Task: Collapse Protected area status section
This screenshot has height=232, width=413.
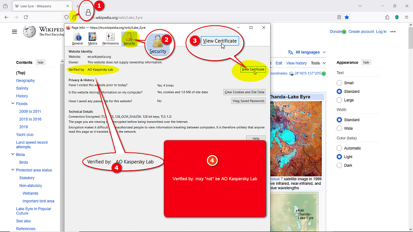Action: click(12, 170)
